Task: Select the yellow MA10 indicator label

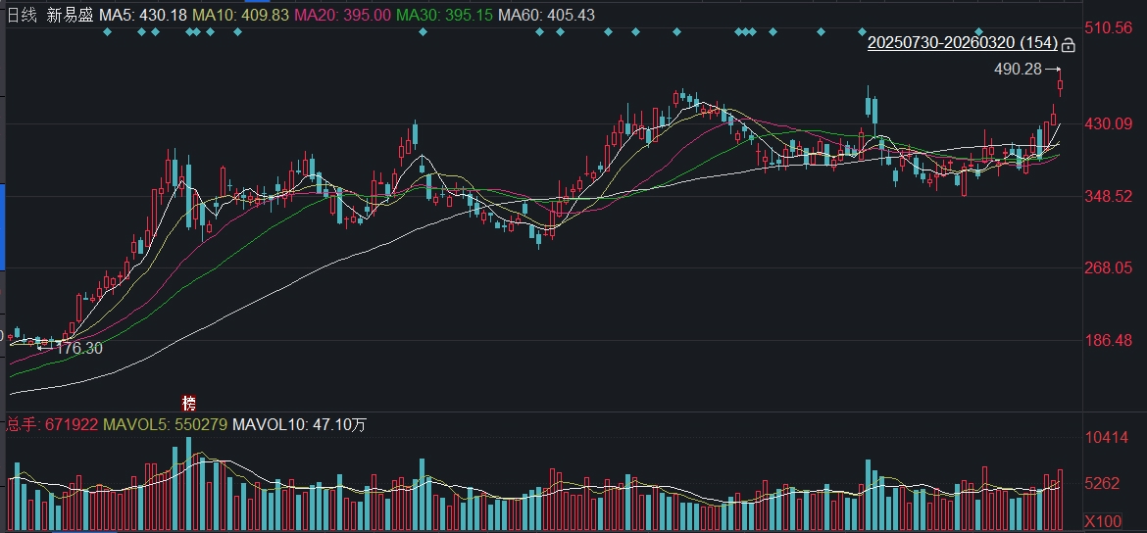Action: tap(239, 15)
